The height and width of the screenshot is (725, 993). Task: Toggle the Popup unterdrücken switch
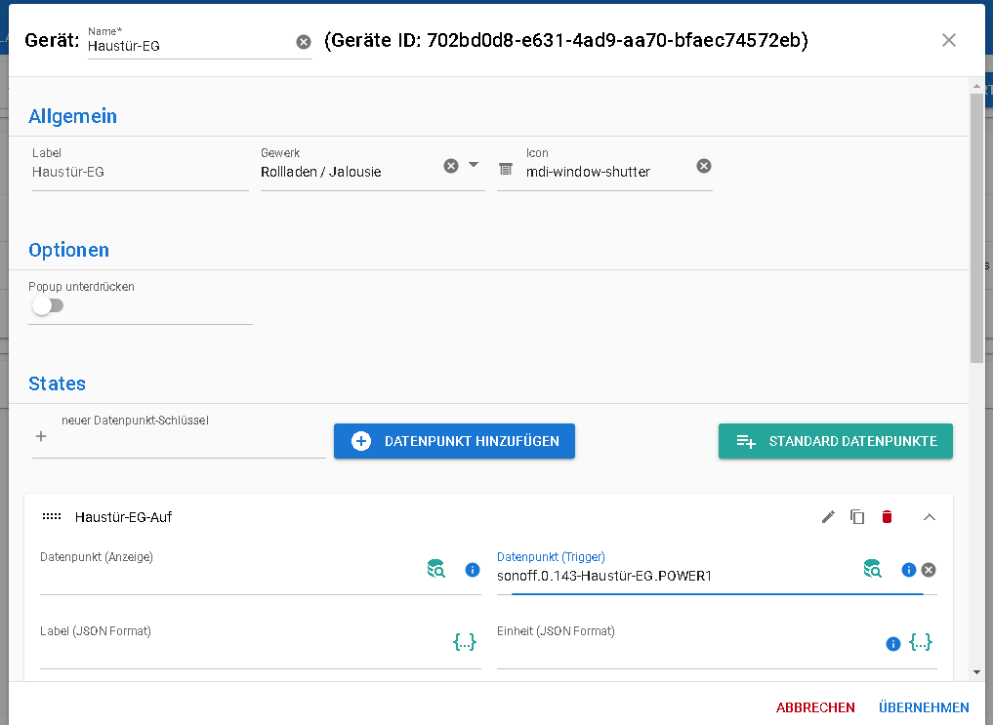47,306
